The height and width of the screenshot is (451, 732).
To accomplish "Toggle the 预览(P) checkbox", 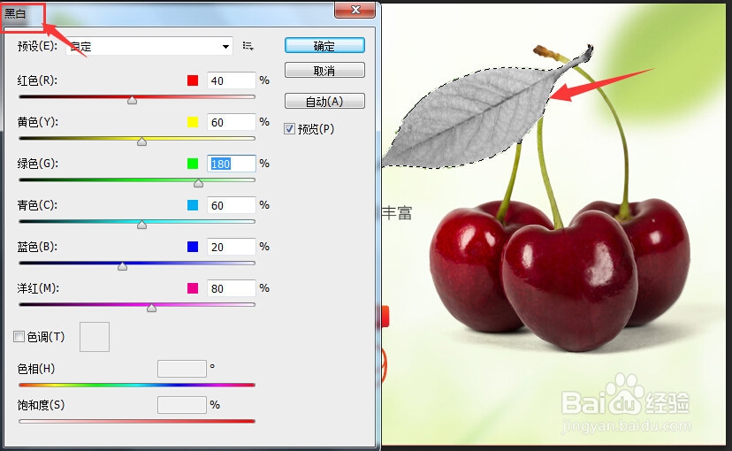I will (x=289, y=129).
